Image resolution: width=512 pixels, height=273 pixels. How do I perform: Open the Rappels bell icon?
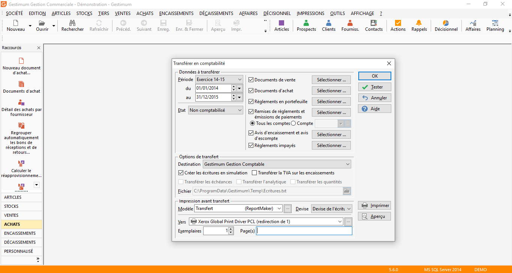coord(419,25)
